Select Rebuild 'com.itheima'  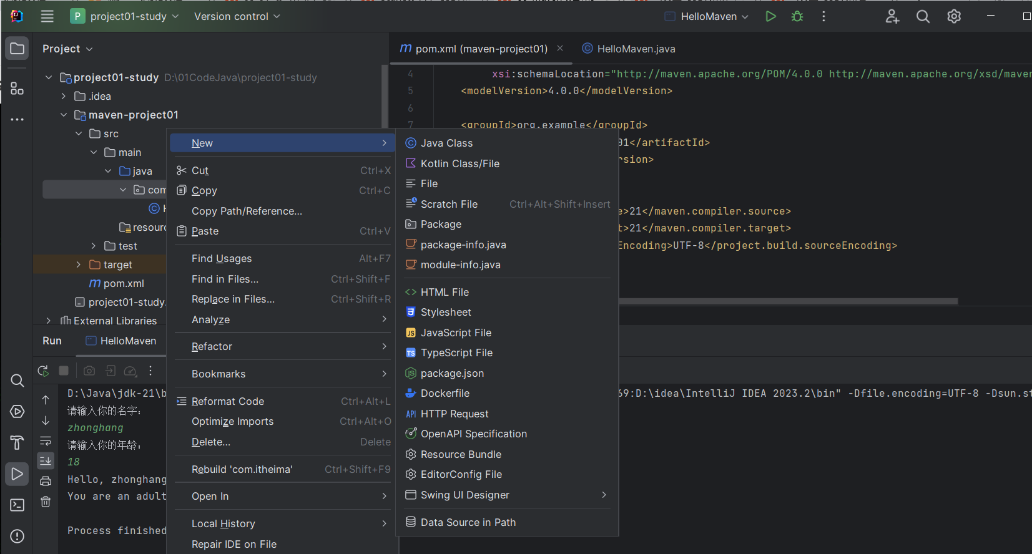[x=283, y=469]
